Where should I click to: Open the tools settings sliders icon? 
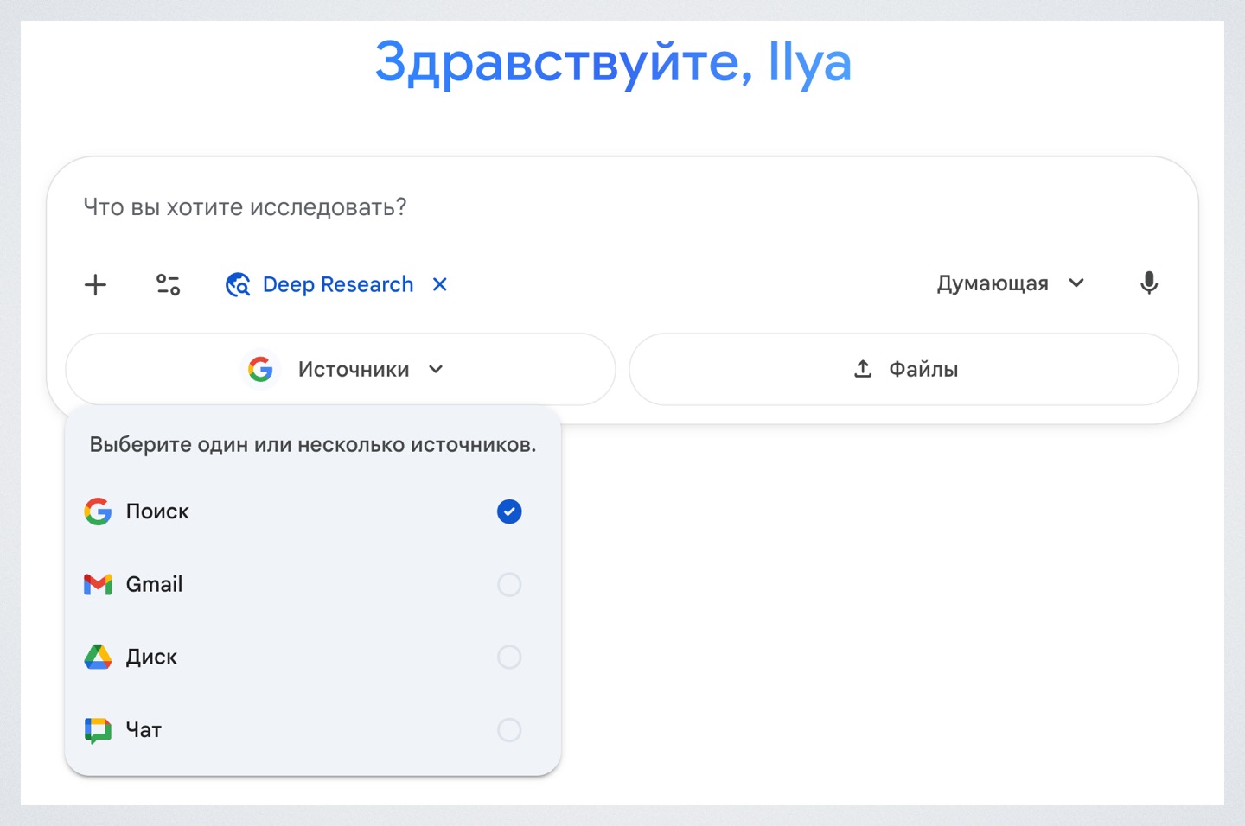point(168,284)
